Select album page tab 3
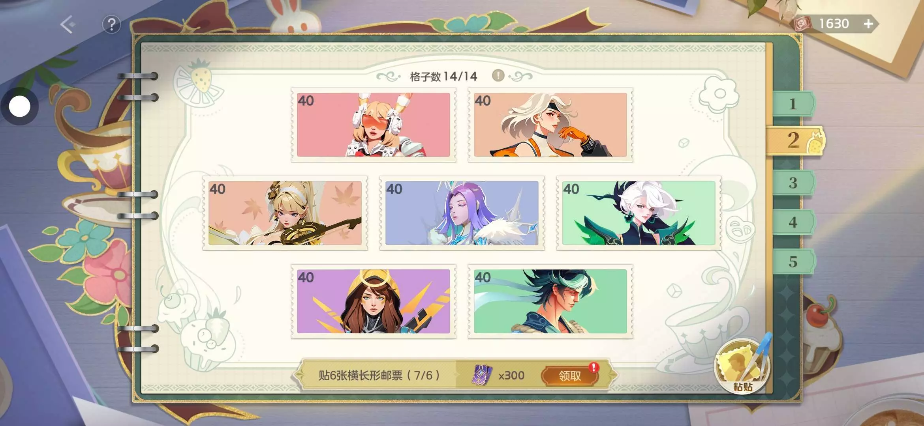The height and width of the screenshot is (426, 924). (793, 183)
